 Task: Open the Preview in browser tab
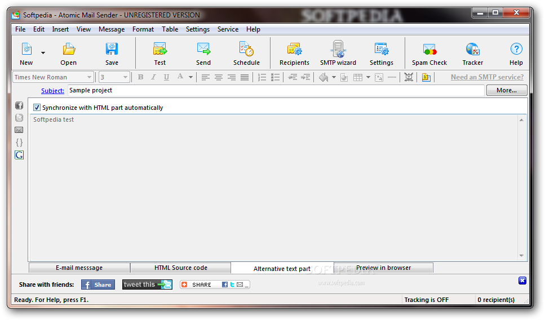click(383, 268)
